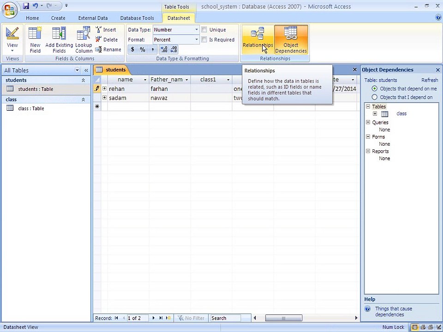
Task: Click Refresh in Object Dependencies pane
Action: click(430, 80)
